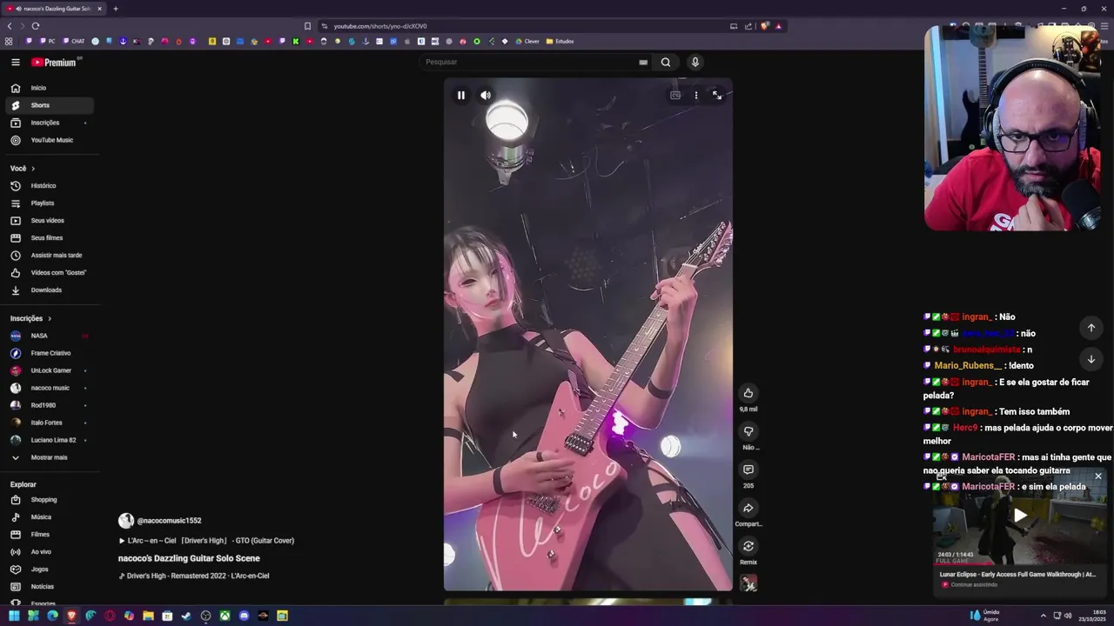Open YouTube Music from sidebar
Screen dimensions: 1114x626
[x=50, y=140]
